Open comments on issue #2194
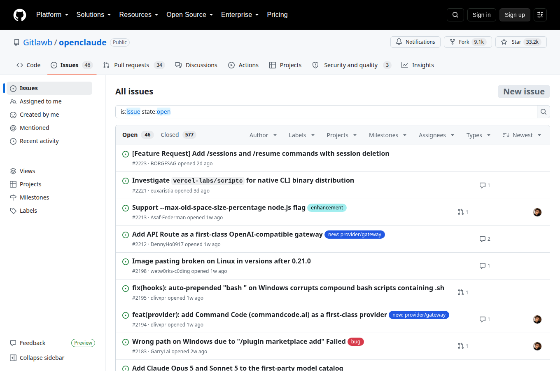 [x=485, y=319]
